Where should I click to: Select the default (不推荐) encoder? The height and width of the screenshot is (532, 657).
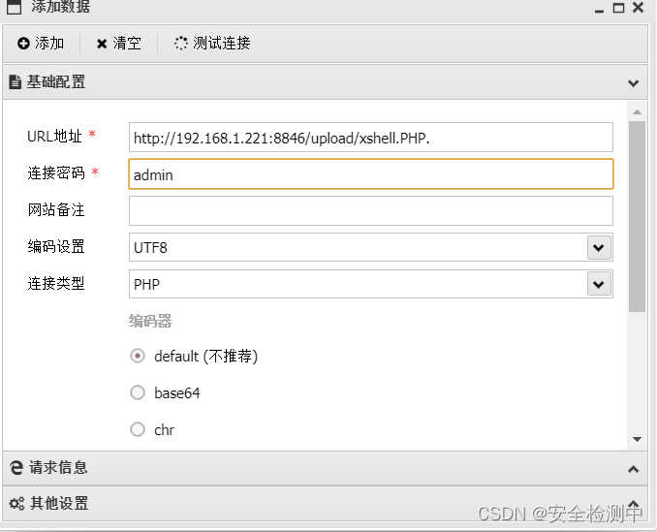(137, 356)
